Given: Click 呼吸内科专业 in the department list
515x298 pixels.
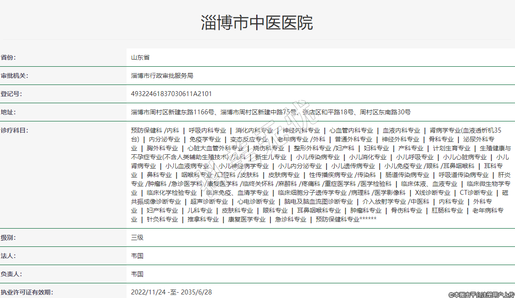Looking at the screenshot, I should [x=207, y=130].
